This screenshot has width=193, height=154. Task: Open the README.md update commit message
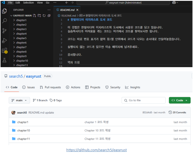(x=41, y=112)
